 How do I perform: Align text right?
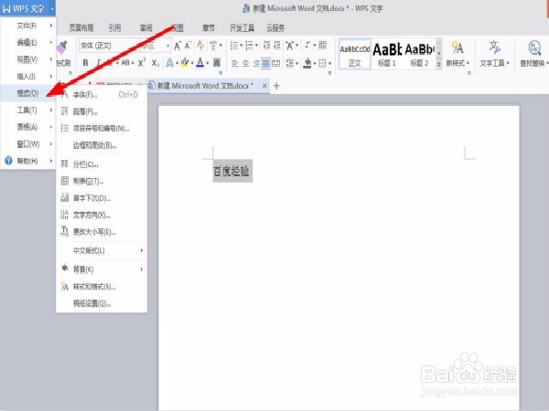click(x=256, y=63)
